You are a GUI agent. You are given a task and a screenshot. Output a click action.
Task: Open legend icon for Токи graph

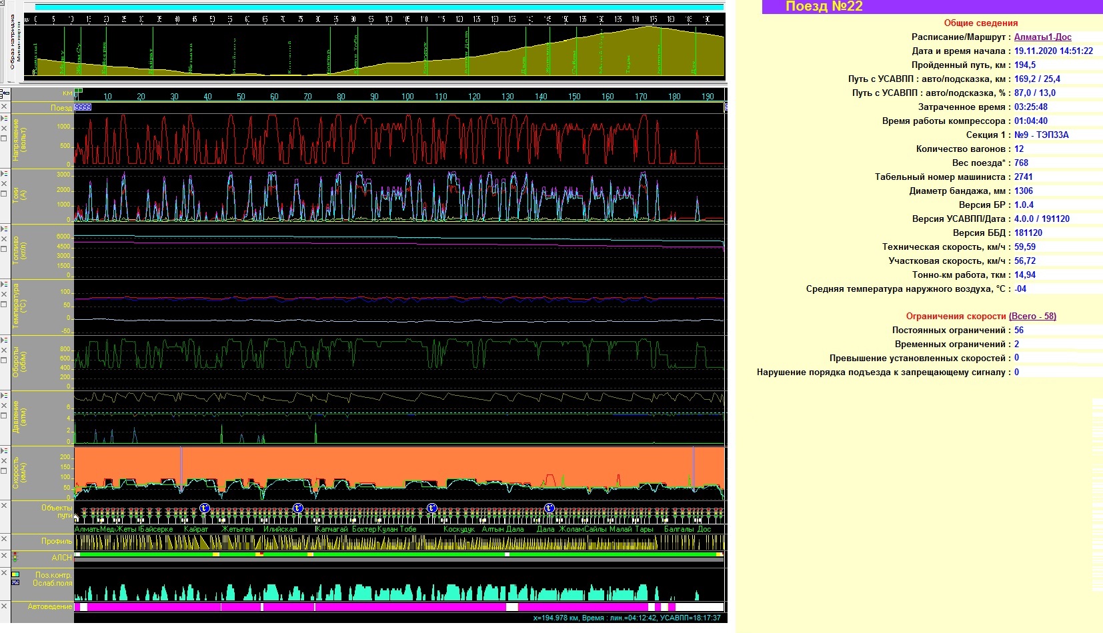4,173
